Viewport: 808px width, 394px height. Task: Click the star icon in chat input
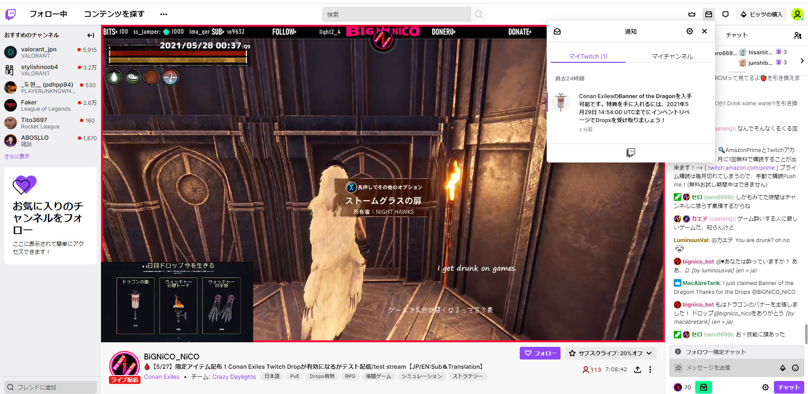(678, 368)
